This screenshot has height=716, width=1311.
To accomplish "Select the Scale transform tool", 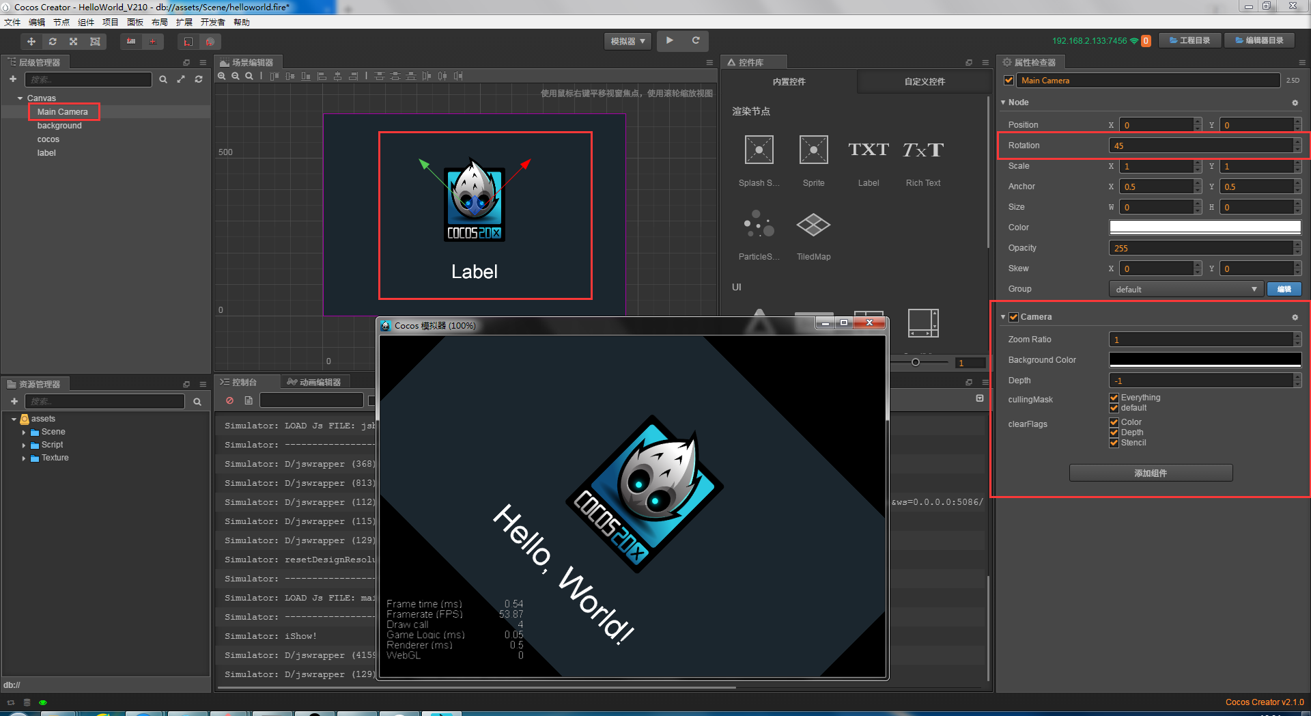I will [x=74, y=42].
